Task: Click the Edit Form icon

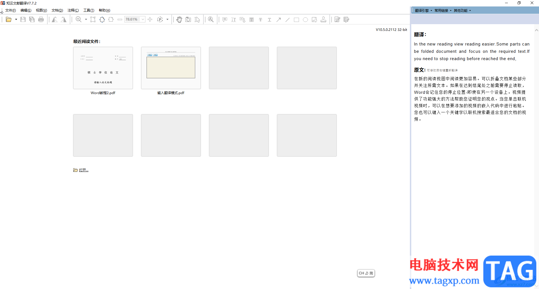Action: tap(346, 19)
